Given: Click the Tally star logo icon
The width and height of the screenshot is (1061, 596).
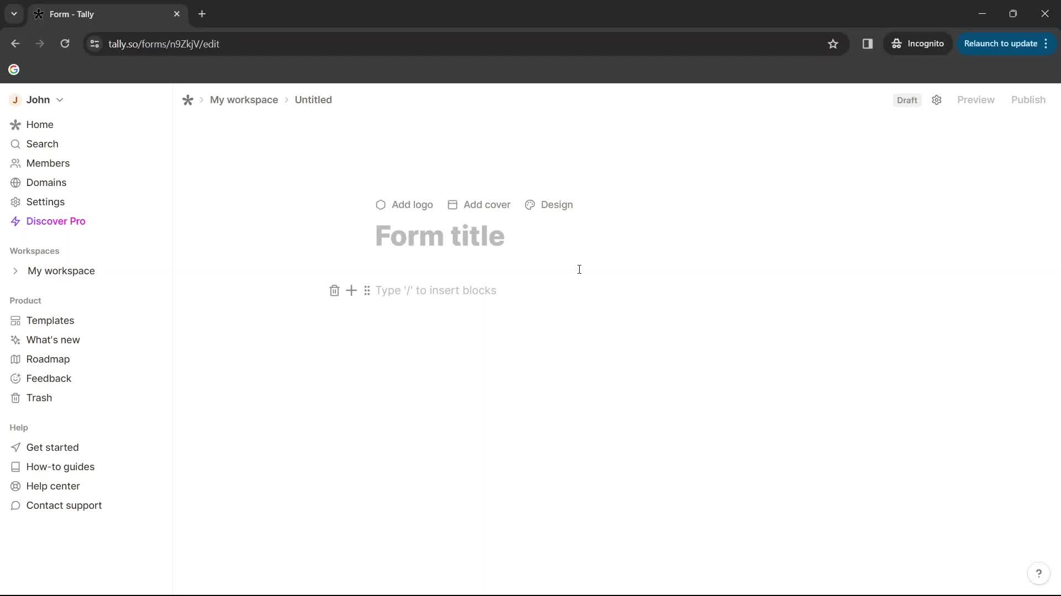Looking at the screenshot, I should 187,100.
